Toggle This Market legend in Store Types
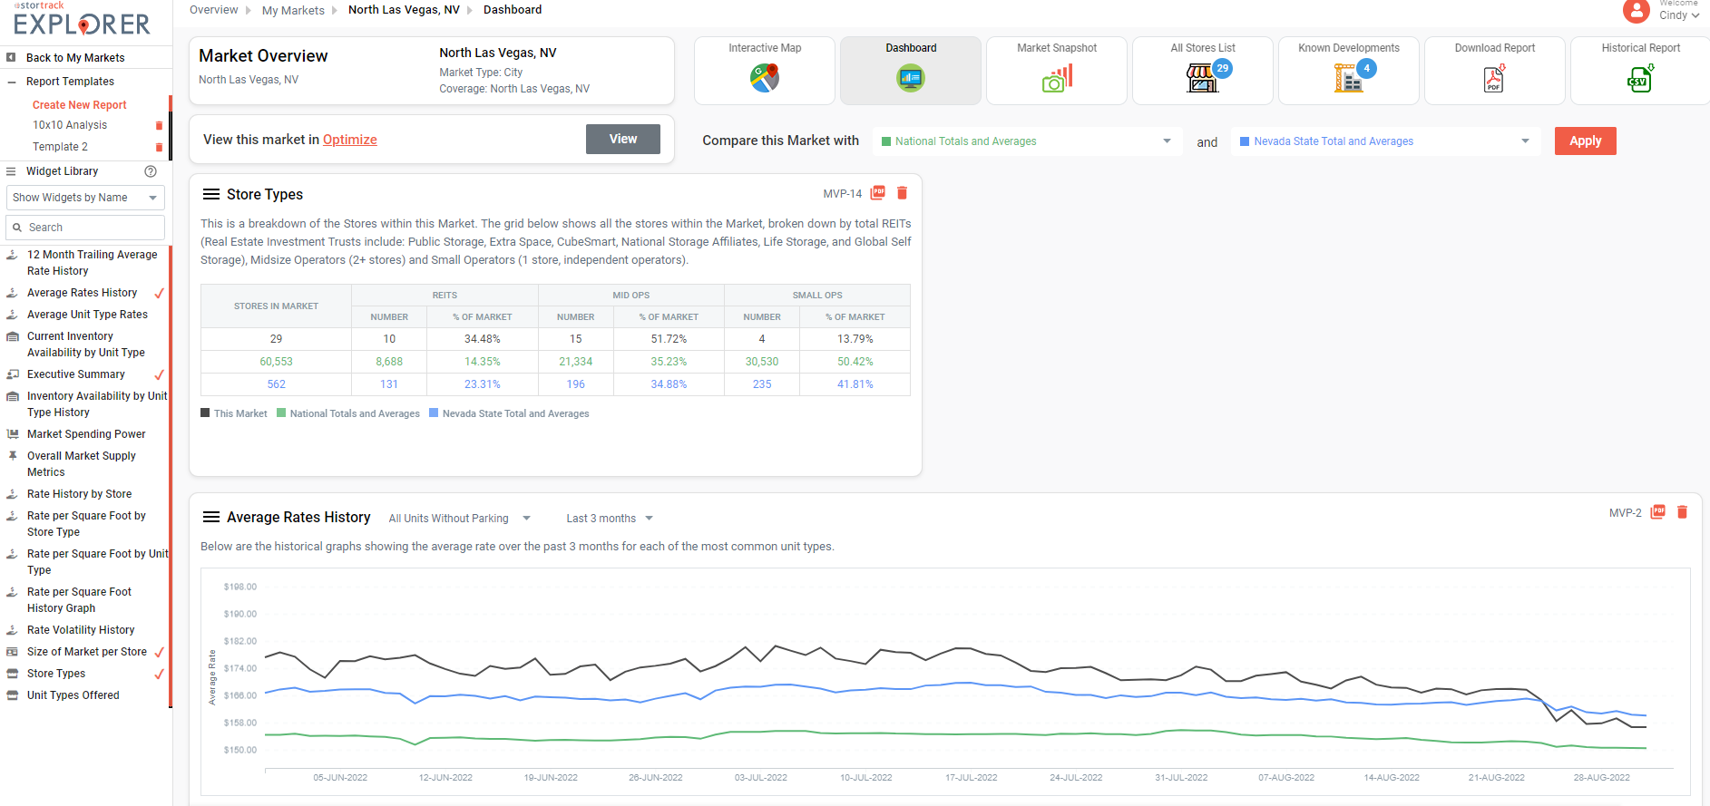This screenshot has width=1710, height=806. click(x=234, y=413)
